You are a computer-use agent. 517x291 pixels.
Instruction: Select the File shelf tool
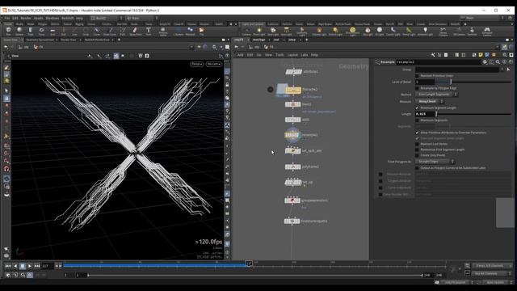[x=201, y=32]
